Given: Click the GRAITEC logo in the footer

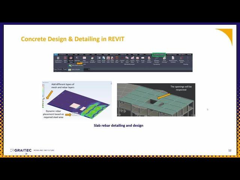Looking at the screenshot, I should coord(21,150).
